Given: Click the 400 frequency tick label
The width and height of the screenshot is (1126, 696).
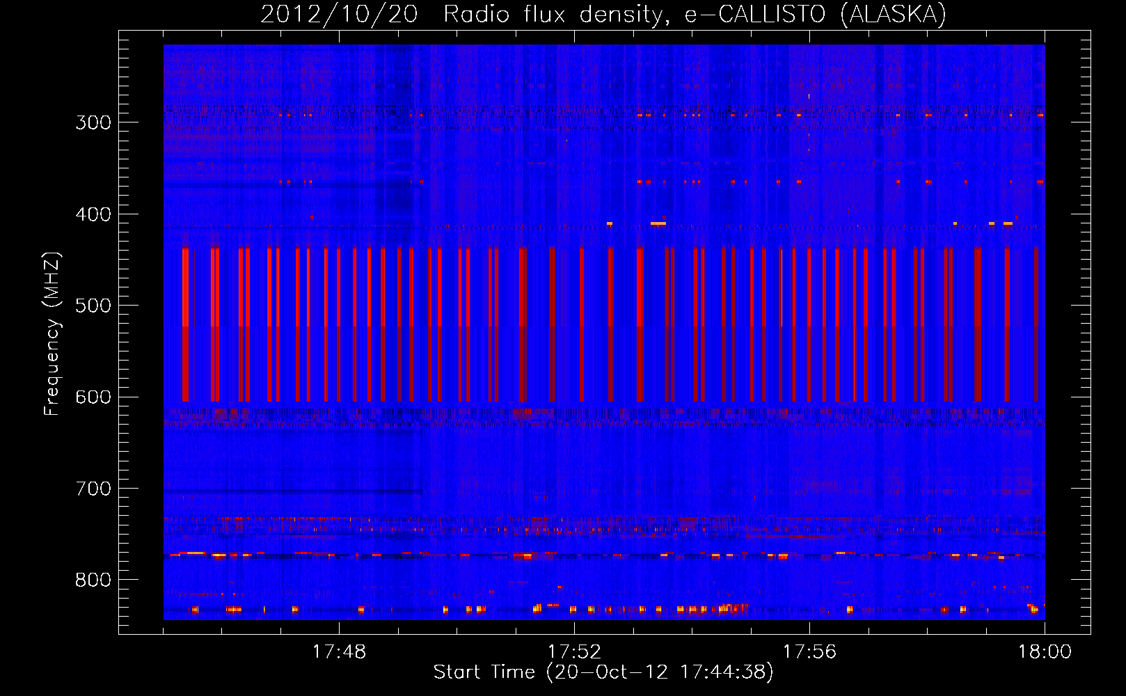Looking at the screenshot, I should [93, 214].
